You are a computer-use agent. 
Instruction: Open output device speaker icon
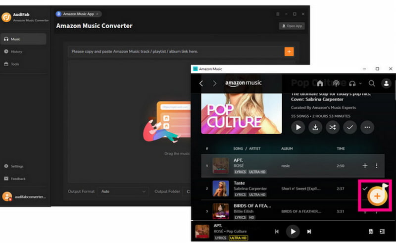[x=370, y=232]
